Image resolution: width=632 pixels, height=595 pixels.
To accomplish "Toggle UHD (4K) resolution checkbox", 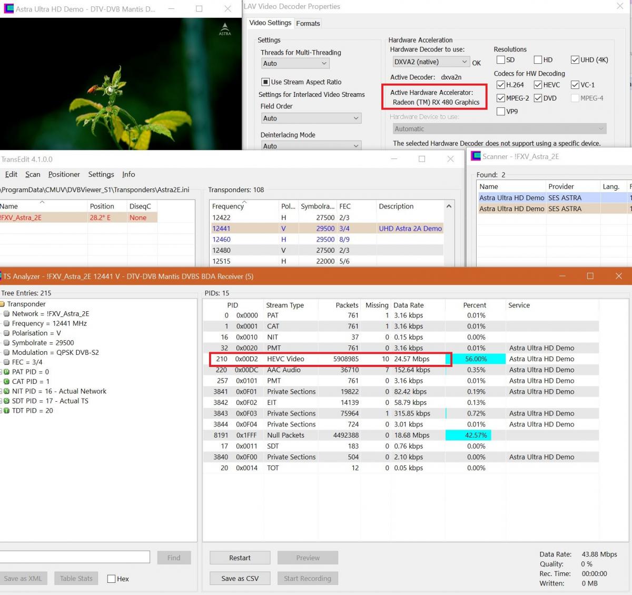I will (575, 60).
